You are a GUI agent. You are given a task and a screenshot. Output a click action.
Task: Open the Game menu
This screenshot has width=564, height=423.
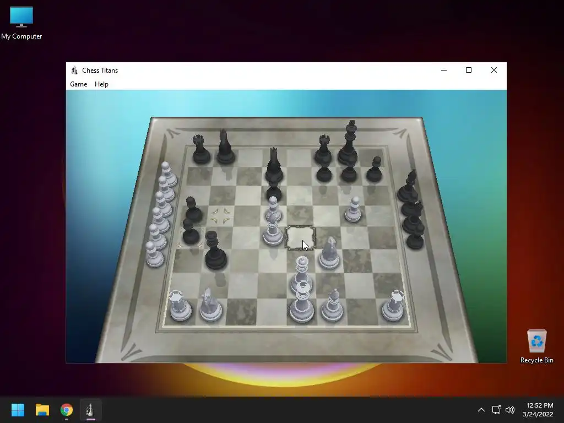(78, 84)
